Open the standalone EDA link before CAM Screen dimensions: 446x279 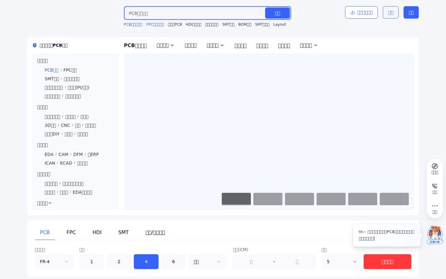point(49,154)
